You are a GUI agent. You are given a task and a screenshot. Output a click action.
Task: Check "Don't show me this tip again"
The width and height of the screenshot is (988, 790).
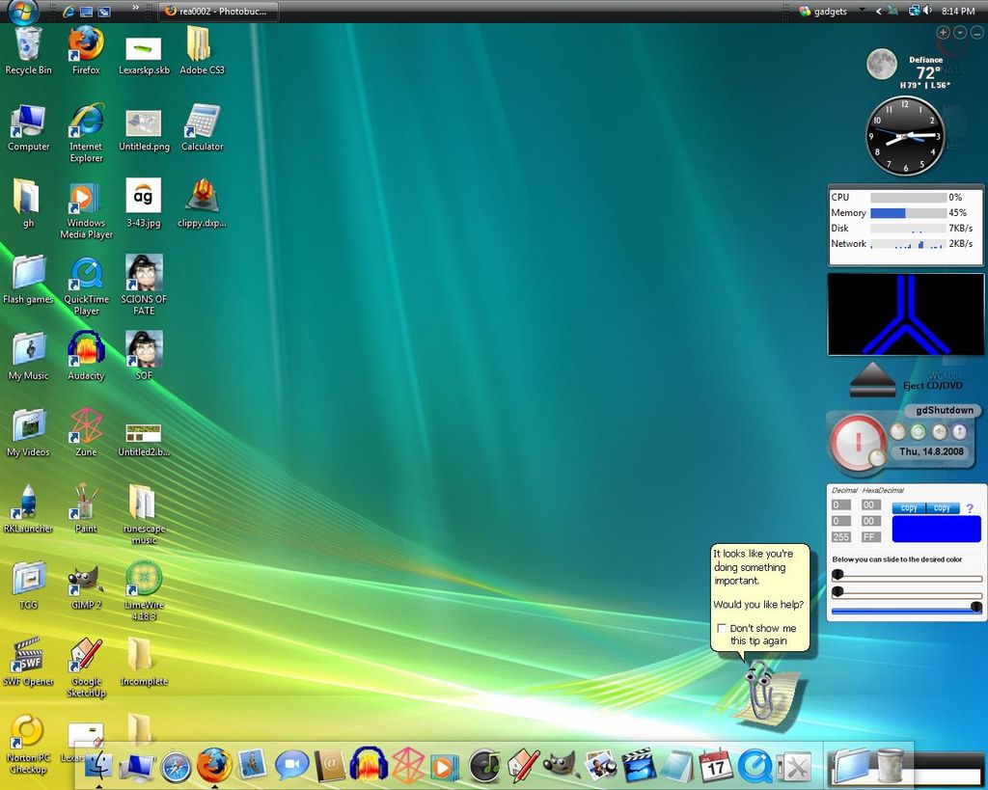tap(722, 628)
